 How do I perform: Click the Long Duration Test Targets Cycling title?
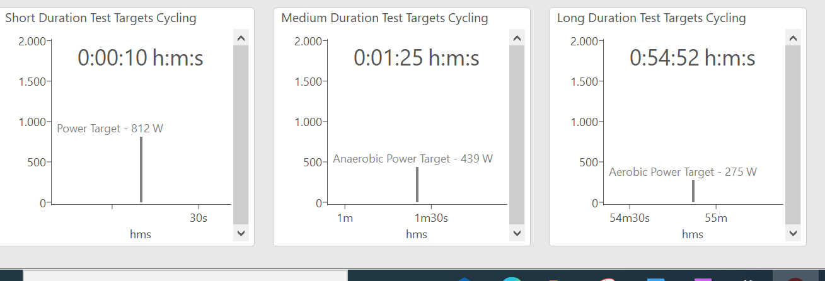(x=651, y=18)
